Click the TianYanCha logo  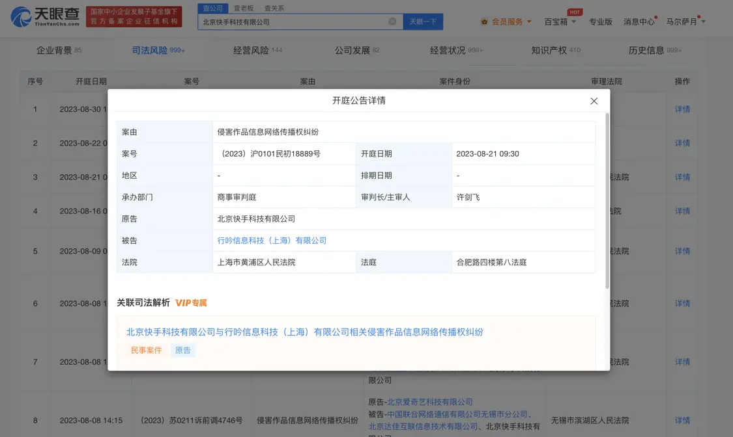[x=46, y=17]
